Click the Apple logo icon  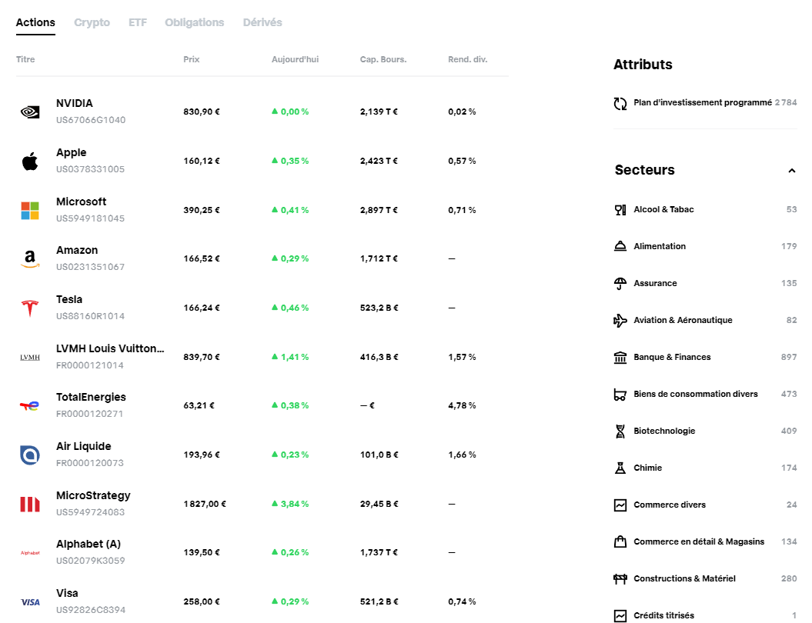click(30, 161)
